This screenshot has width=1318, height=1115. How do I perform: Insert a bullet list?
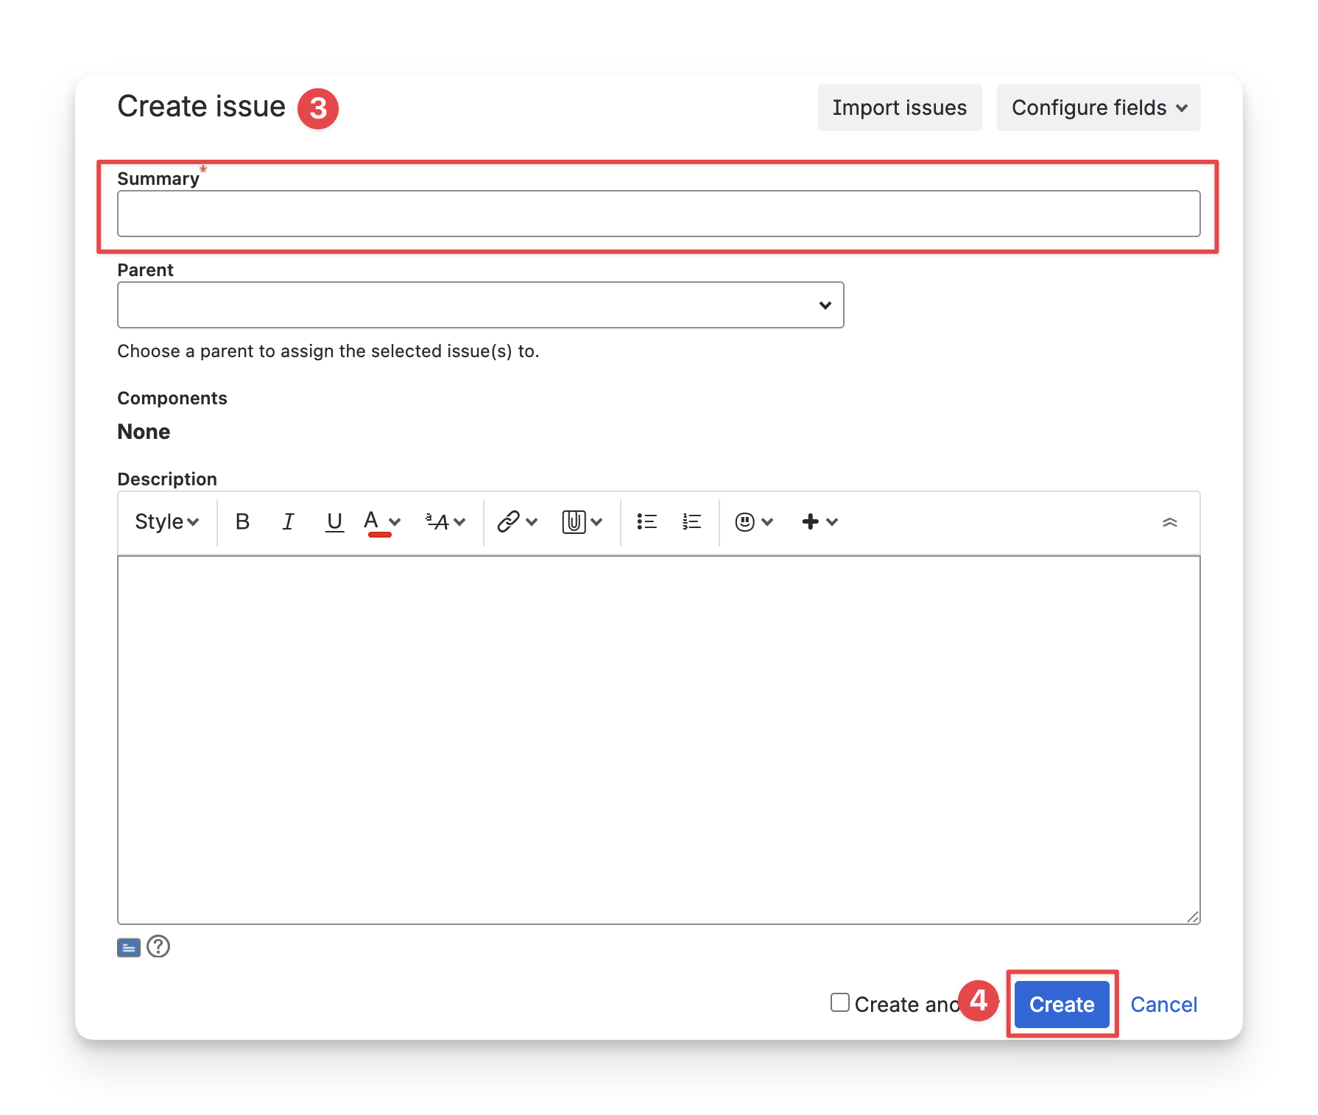646,522
